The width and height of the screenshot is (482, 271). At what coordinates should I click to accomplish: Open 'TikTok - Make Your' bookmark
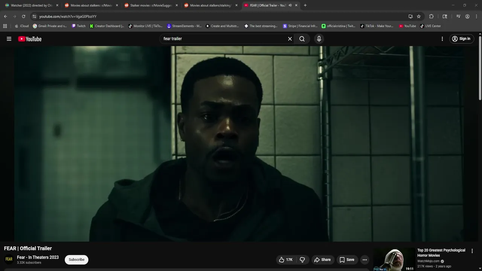(377, 26)
